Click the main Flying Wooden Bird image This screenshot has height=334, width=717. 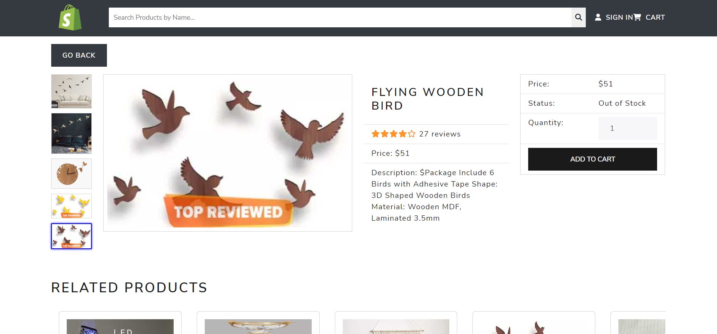(227, 153)
